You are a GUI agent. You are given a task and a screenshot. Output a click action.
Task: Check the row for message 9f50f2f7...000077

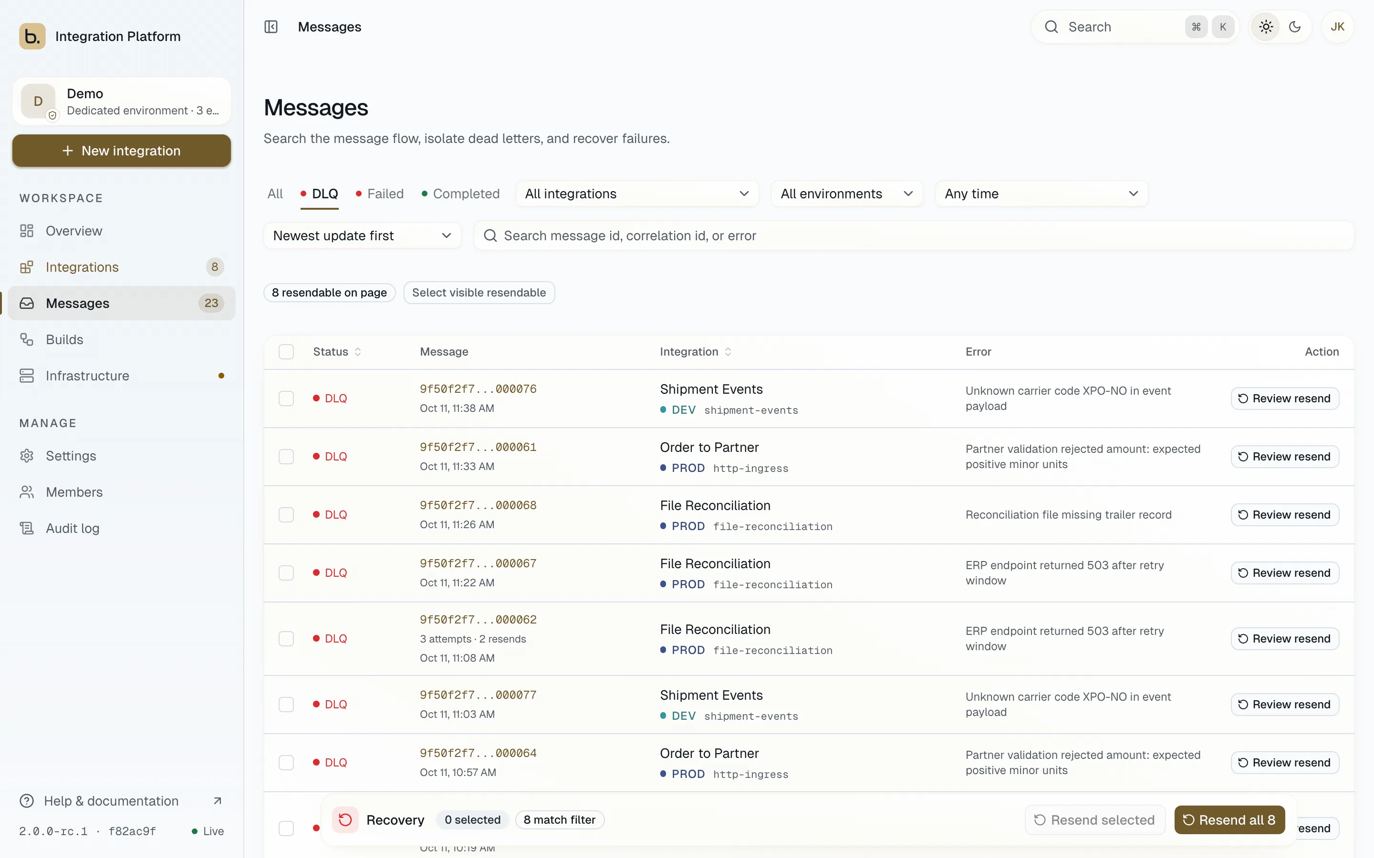286,705
